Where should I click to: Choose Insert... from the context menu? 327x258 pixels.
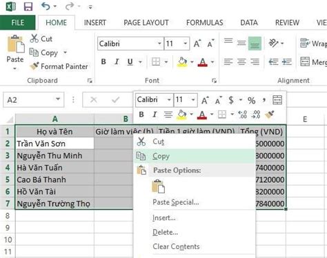[164, 217]
